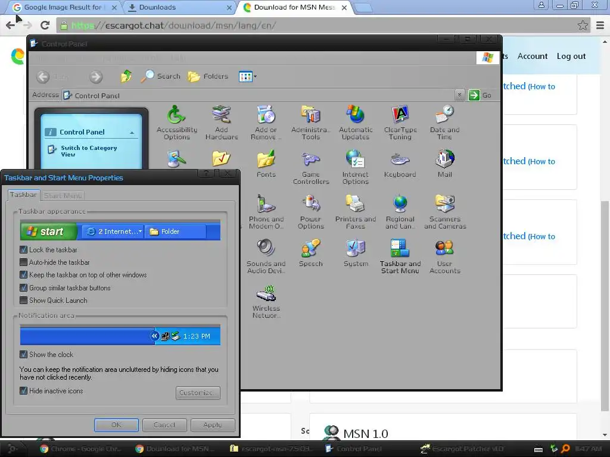610x457 pixels.
Task: Enable Auto-hide the taskbar
Action: [x=23, y=262]
